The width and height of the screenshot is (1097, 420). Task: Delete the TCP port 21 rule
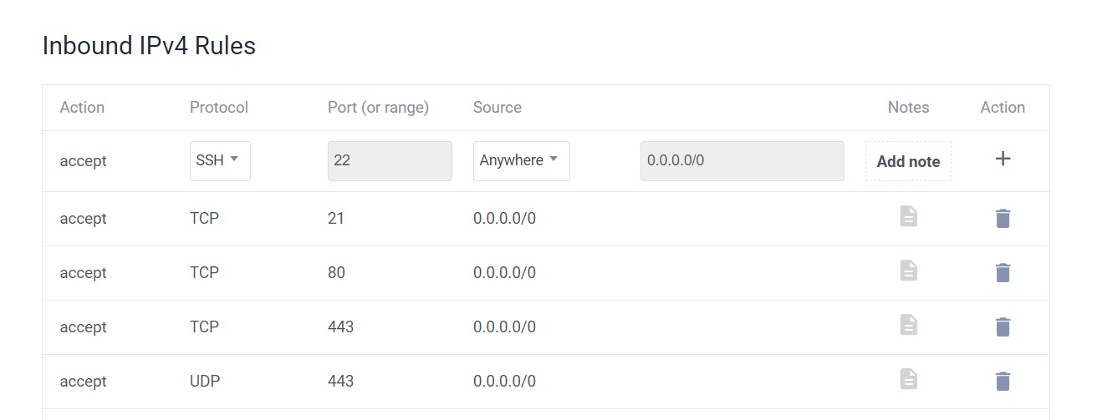click(x=1003, y=219)
